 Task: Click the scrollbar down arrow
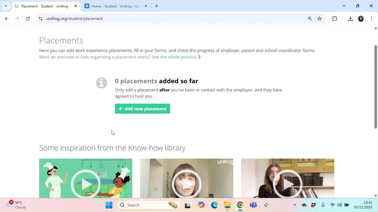pos(376,196)
